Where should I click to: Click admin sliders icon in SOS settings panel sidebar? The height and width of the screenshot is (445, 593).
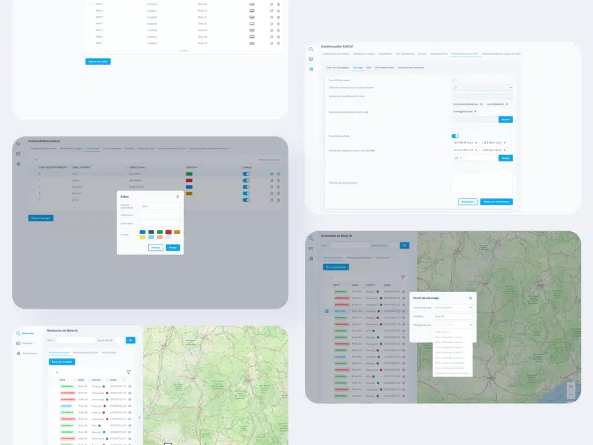click(x=311, y=69)
